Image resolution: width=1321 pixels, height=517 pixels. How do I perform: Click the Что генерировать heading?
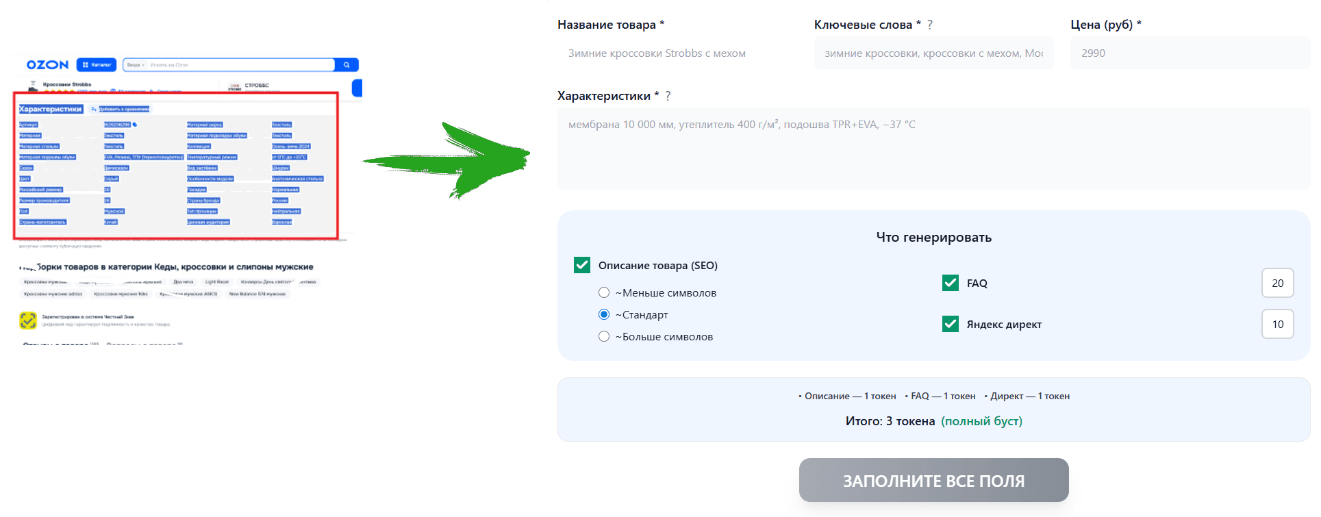933,237
